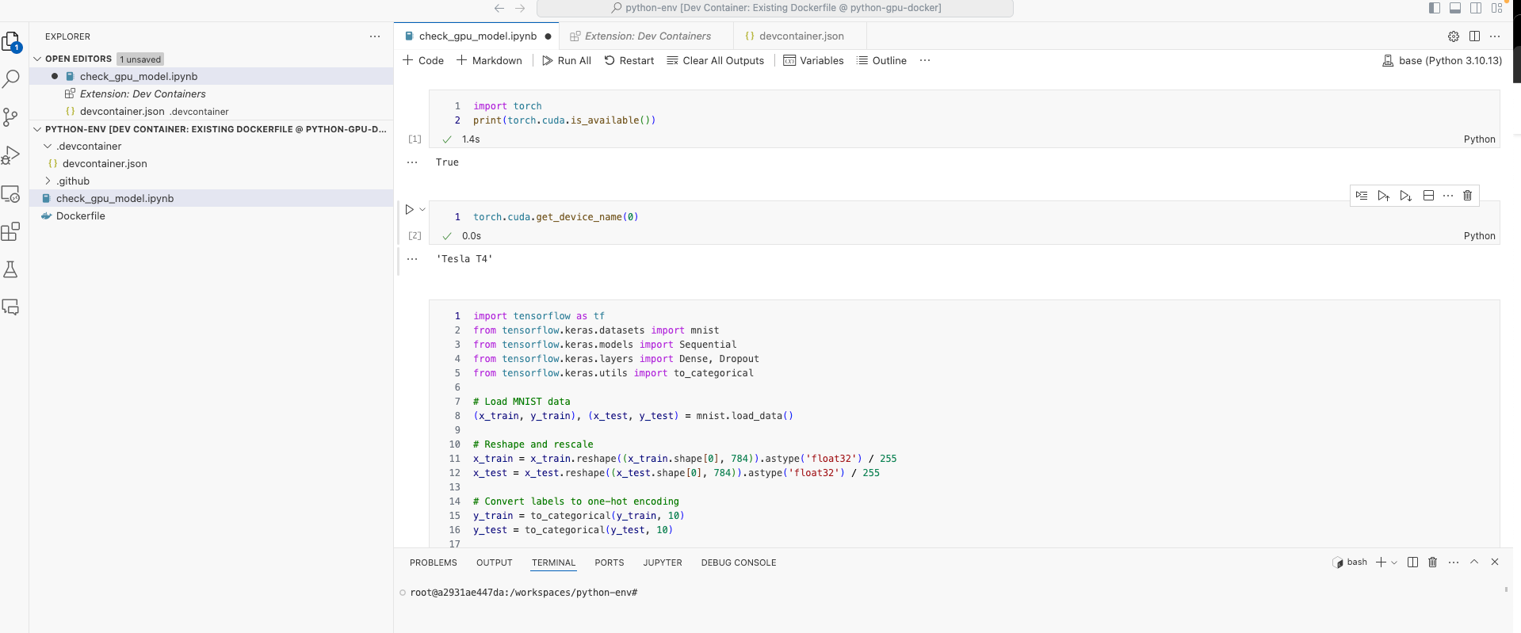The width and height of the screenshot is (1521, 633).
Task: Open Dockerfile in the file tree
Action: pos(212,216)
